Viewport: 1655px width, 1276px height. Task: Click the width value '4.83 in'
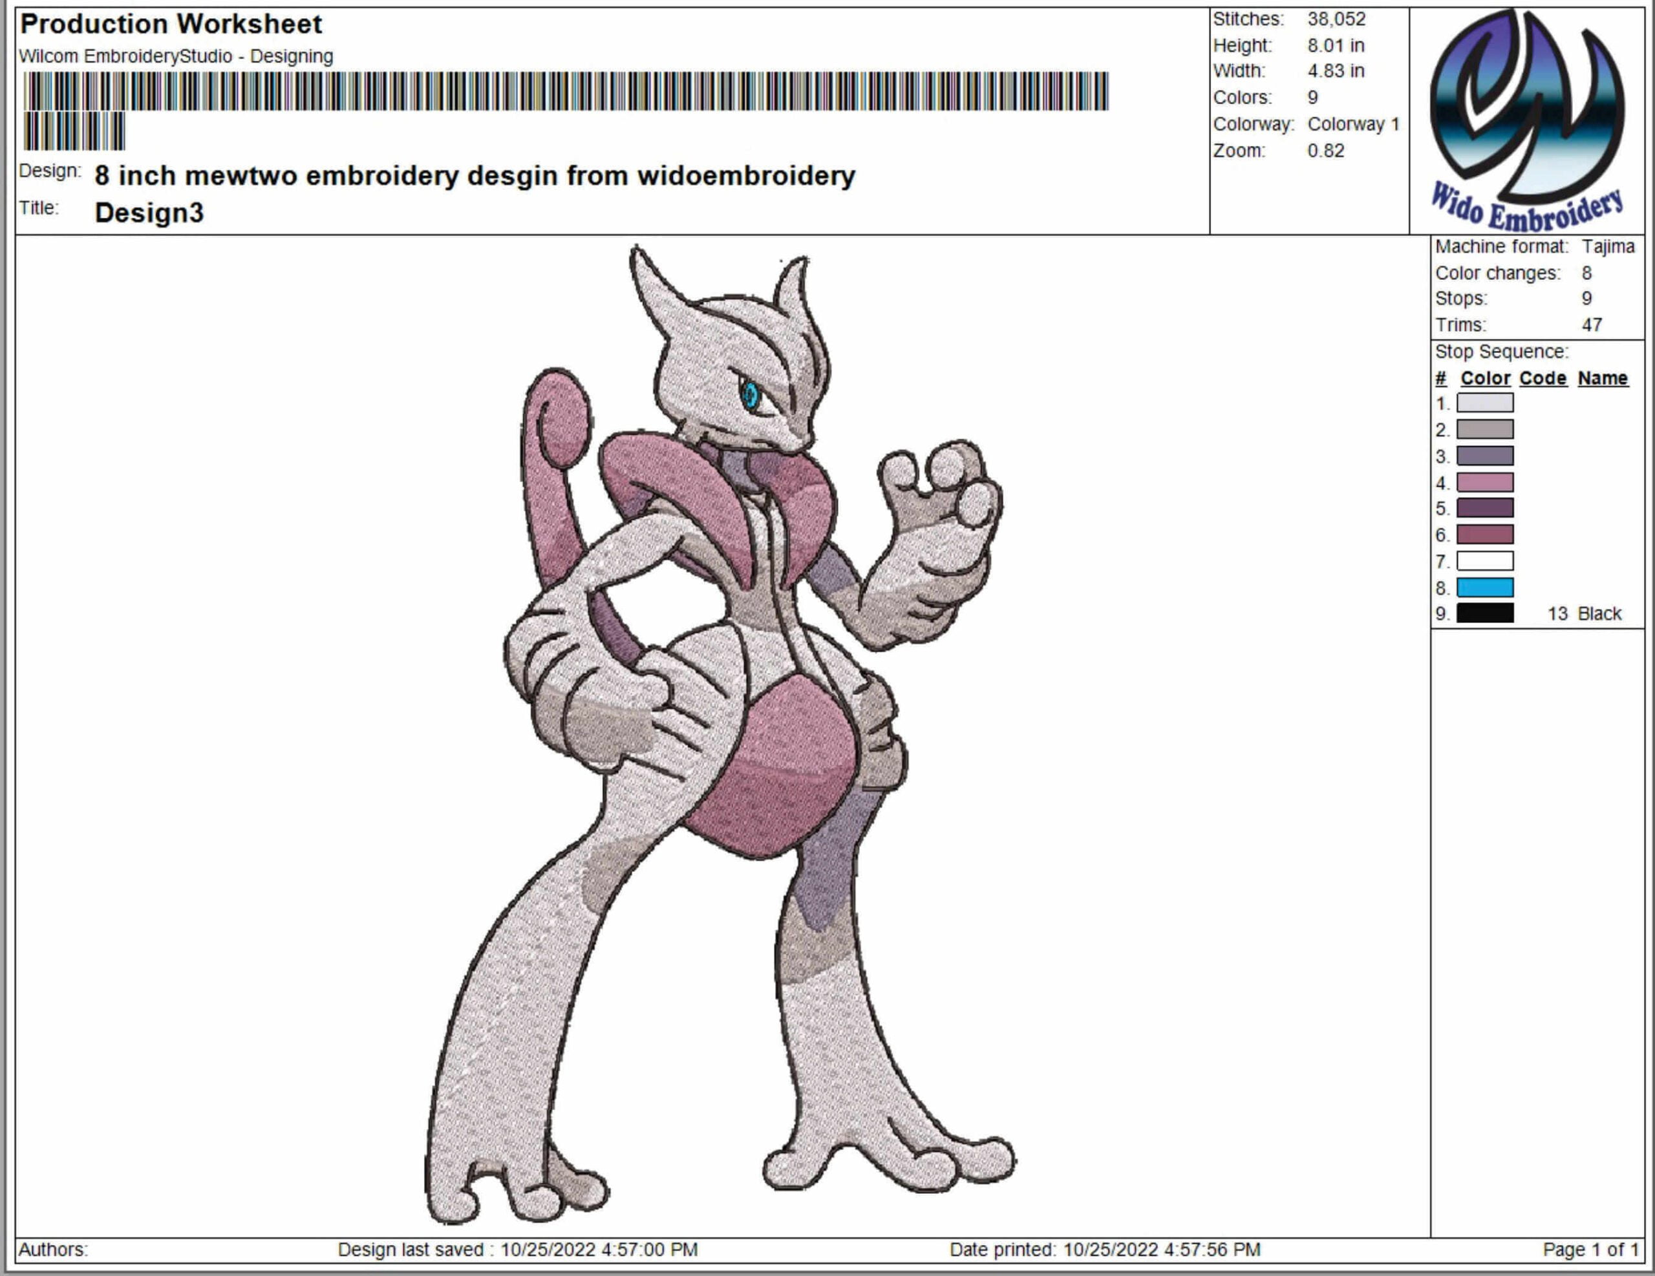pos(1336,71)
